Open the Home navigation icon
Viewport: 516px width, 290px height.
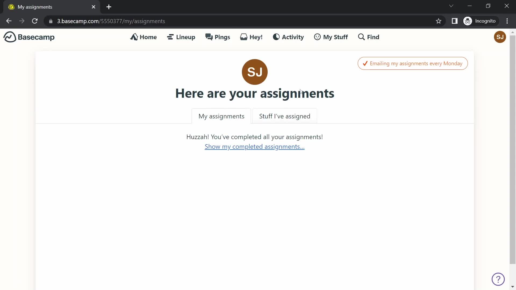click(135, 37)
